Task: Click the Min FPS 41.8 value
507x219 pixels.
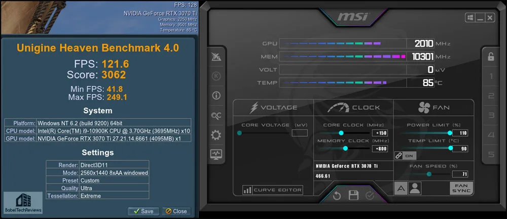Action: tap(114, 89)
